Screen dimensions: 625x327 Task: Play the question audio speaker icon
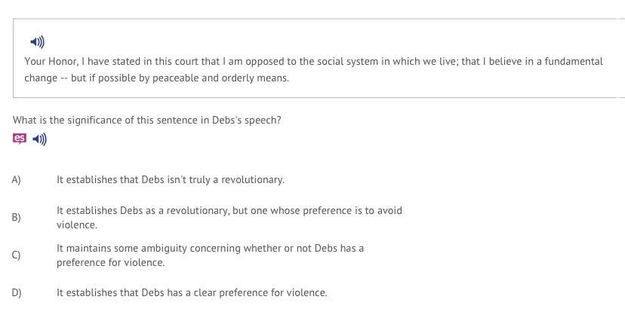click(40, 139)
